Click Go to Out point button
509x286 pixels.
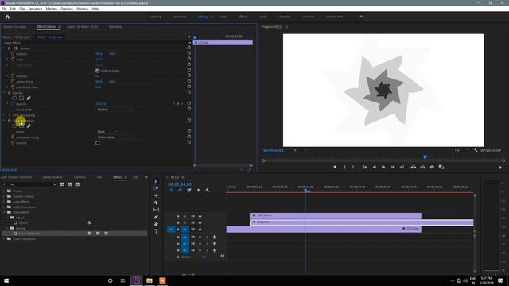[x=402, y=167]
